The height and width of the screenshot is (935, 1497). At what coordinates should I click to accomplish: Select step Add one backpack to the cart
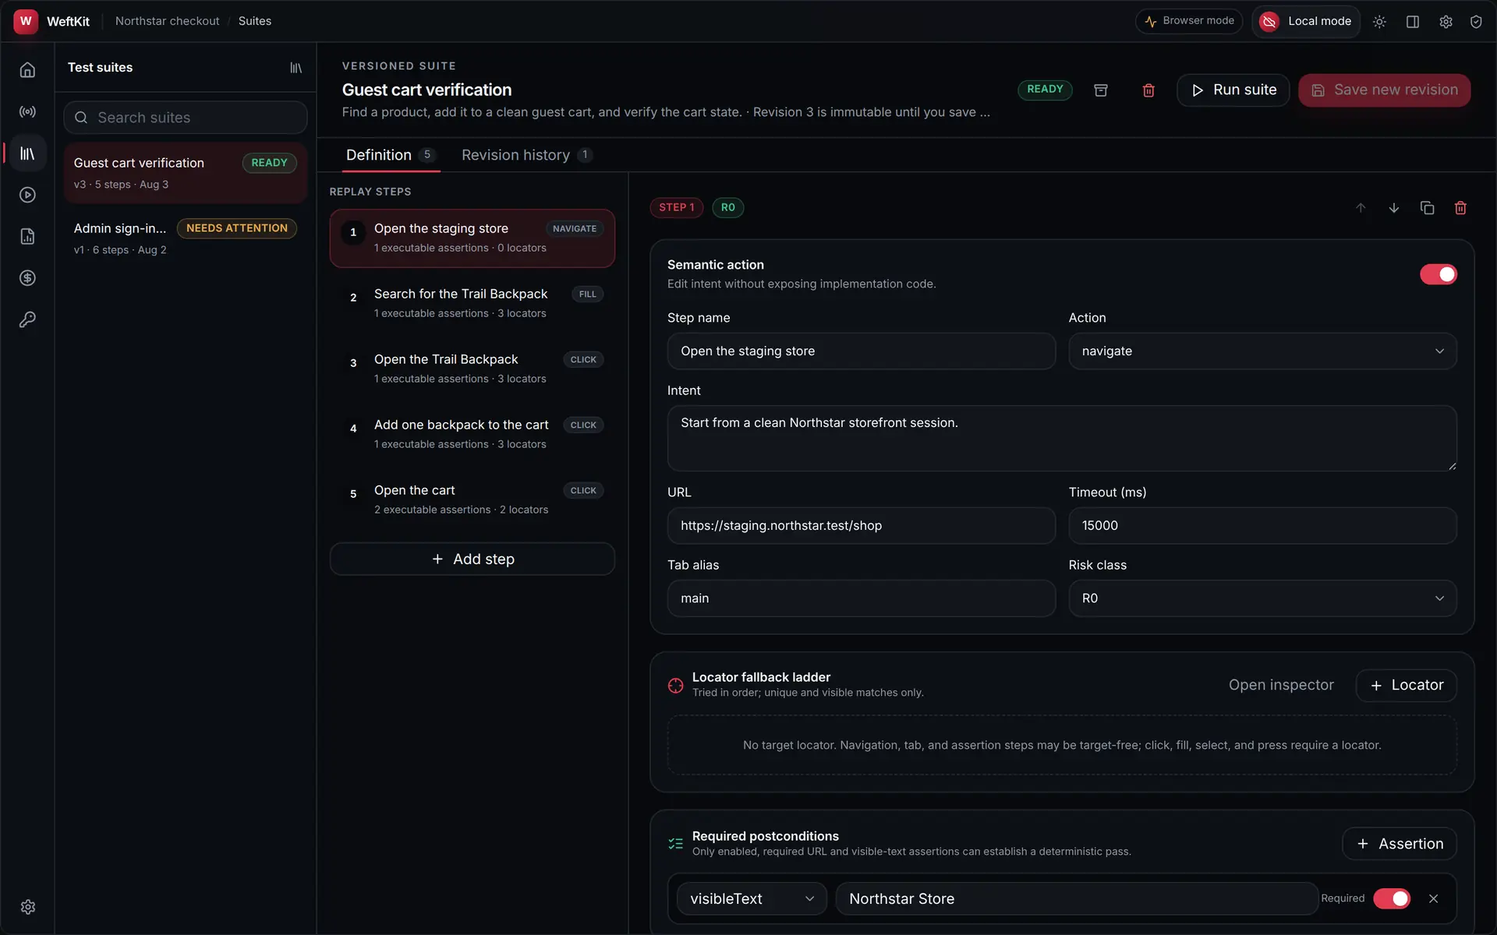click(x=472, y=434)
